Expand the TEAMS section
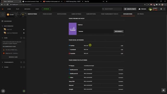The height and width of the screenshot is (94, 167). (2, 67)
